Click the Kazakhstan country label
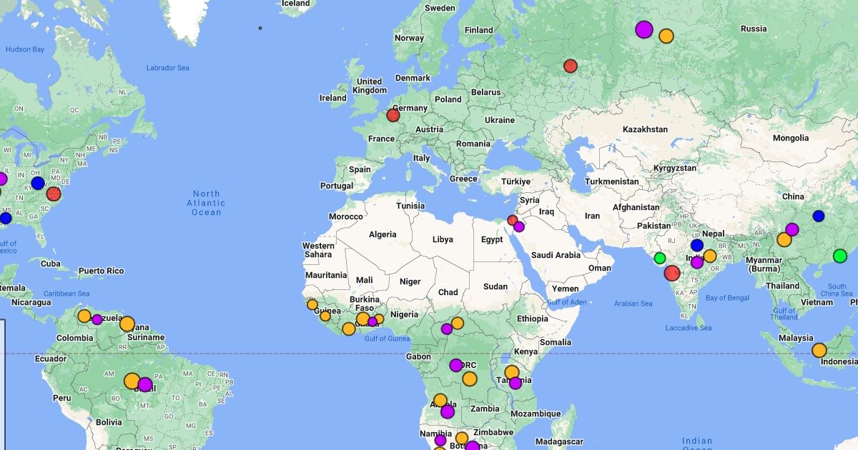This screenshot has height=450, width=858. tap(645, 129)
